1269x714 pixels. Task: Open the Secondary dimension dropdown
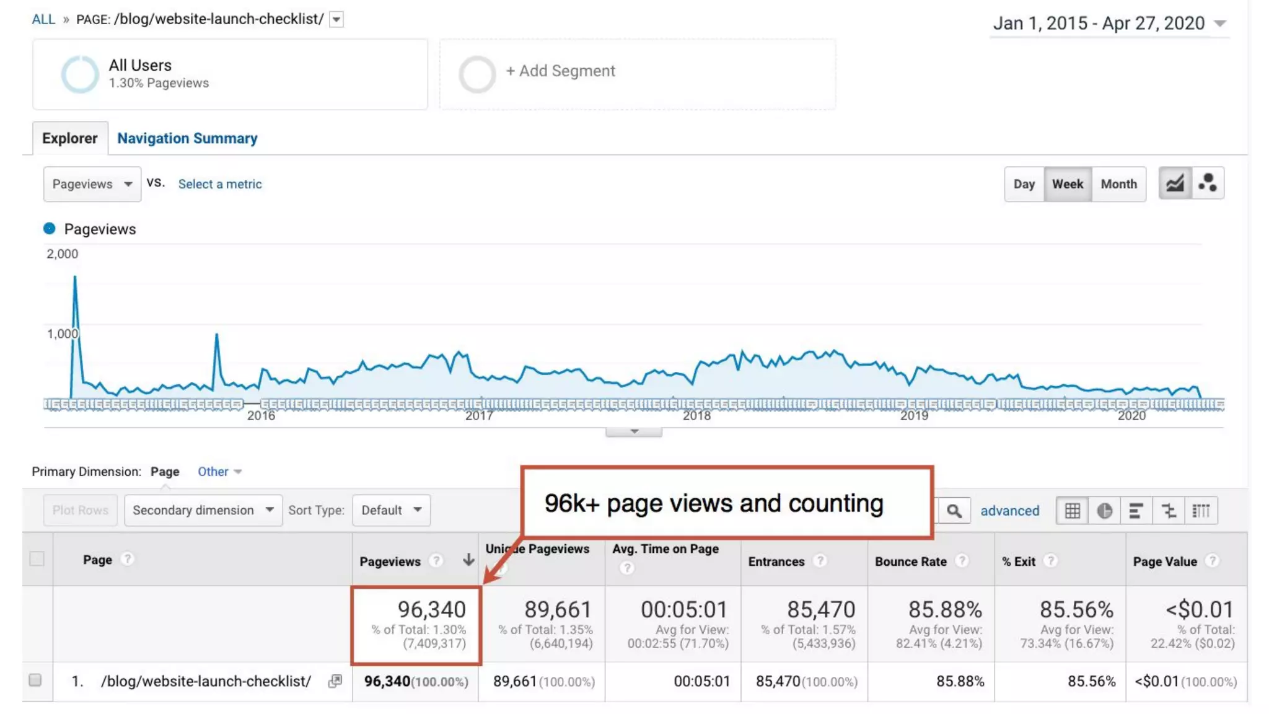click(x=203, y=510)
